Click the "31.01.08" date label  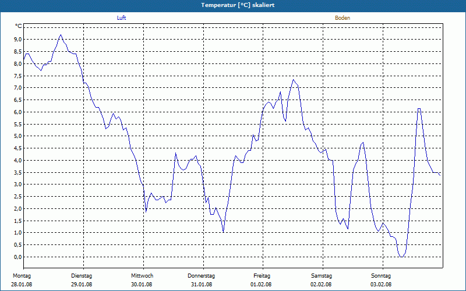[201, 285]
